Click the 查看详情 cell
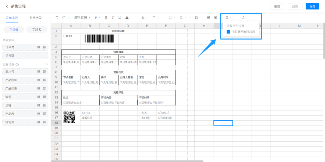 coord(90,118)
